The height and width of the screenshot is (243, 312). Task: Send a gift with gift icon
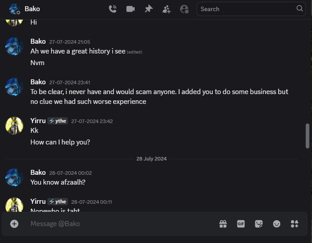click(x=223, y=224)
